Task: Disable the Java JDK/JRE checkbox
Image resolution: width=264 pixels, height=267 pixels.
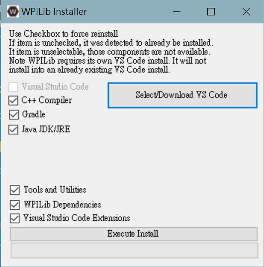Action: tap(13, 129)
